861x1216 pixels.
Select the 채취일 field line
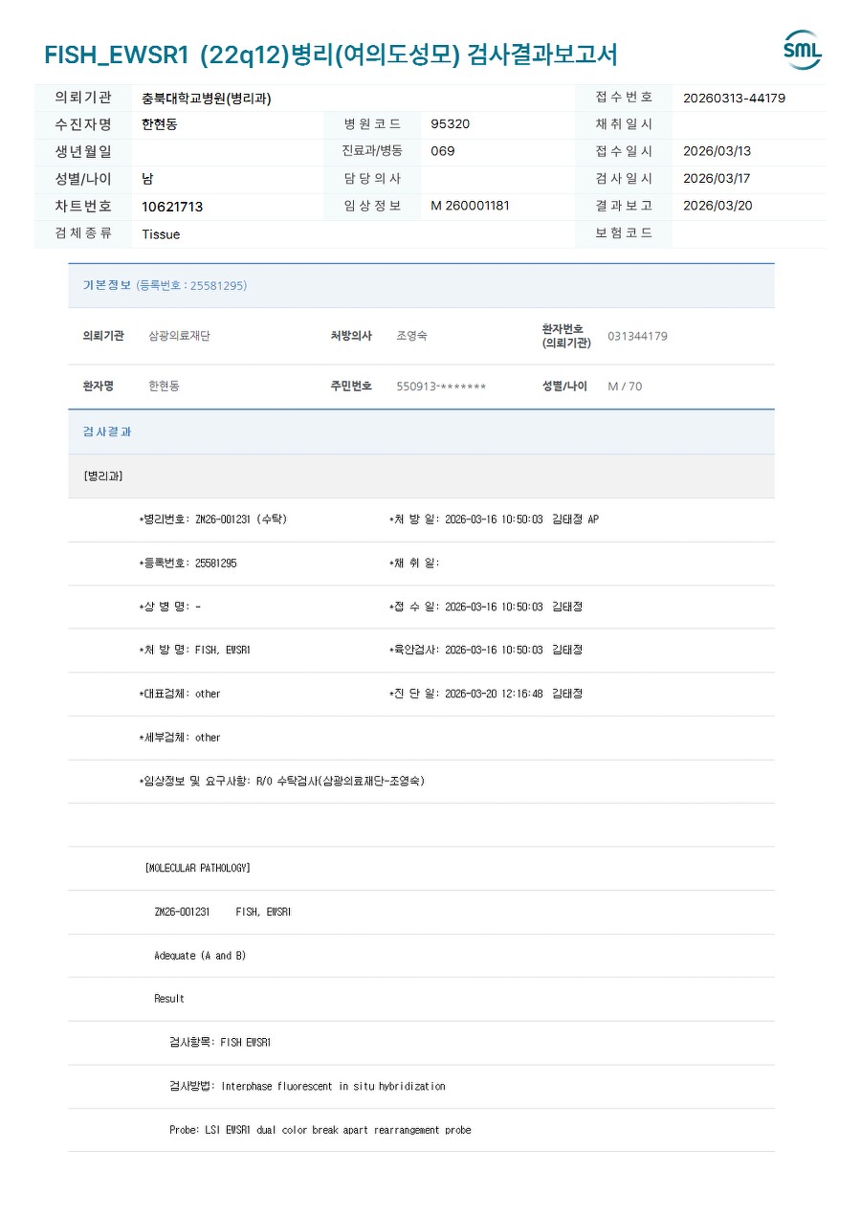click(x=414, y=564)
